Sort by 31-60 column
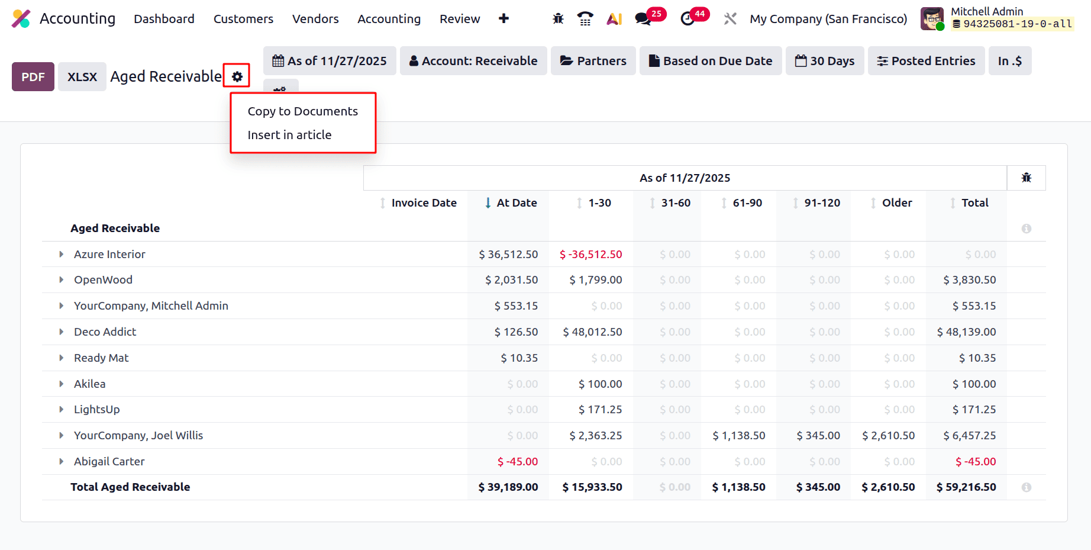This screenshot has height=550, width=1091. 653,203
